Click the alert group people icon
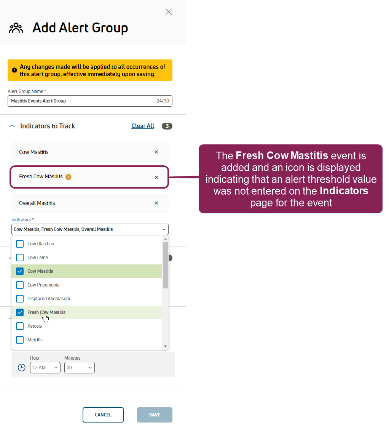Viewport: 389px width, 429px height. (16, 28)
